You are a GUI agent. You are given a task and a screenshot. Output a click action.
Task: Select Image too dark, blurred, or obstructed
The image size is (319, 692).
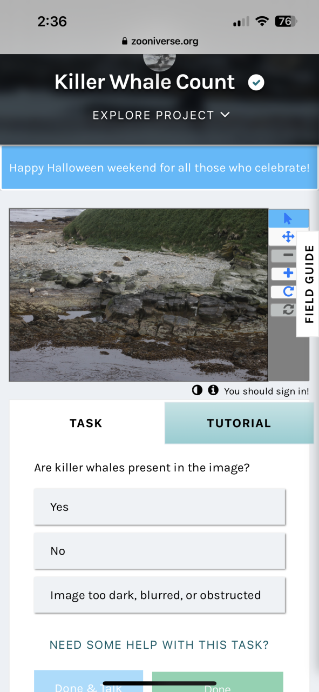coord(159,595)
